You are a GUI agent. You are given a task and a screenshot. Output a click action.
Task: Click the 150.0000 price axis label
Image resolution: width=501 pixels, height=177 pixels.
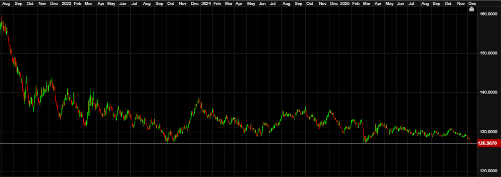(x=488, y=53)
